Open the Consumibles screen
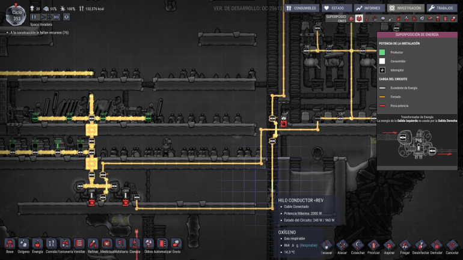This screenshot has width=463, height=260. [x=301, y=8]
